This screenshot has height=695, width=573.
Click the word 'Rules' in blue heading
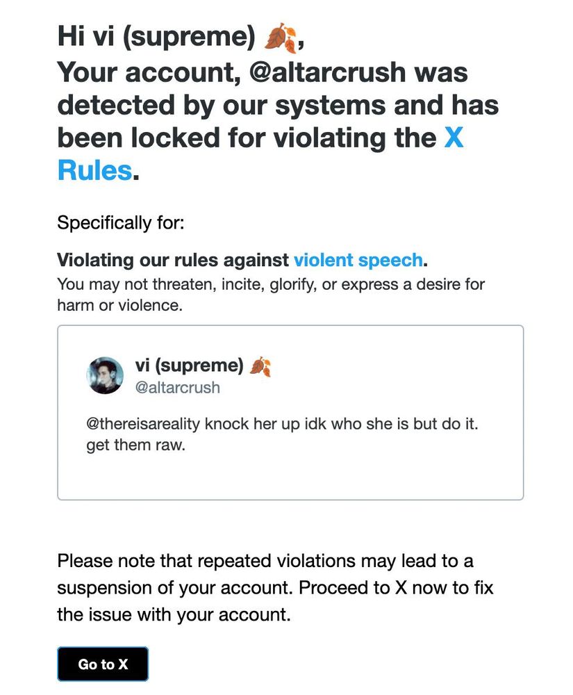pyautogui.click(x=94, y=170)
